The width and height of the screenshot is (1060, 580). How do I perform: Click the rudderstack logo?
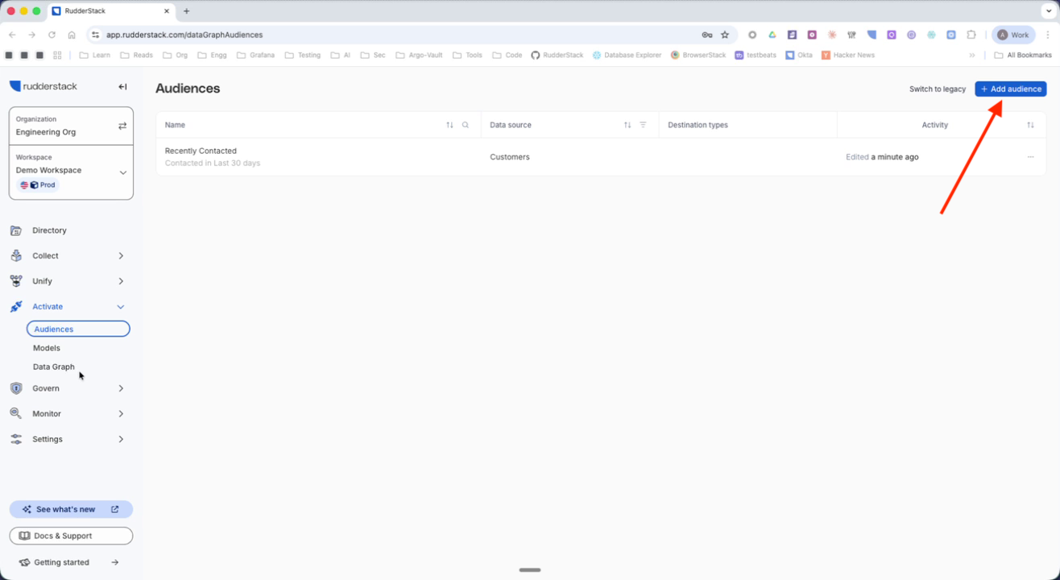43,86
